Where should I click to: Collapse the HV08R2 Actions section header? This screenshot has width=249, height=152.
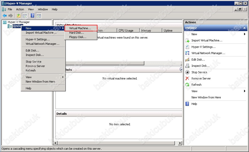click(x=244, y=28)
